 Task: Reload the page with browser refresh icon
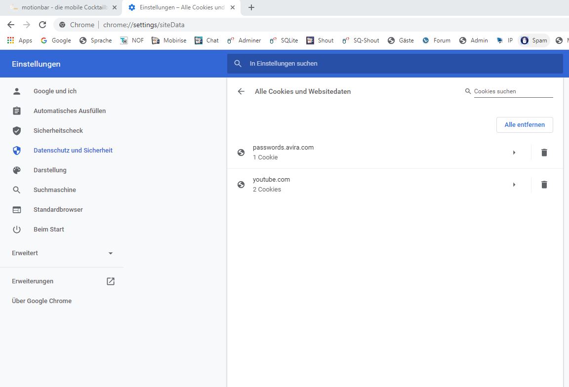pyautogui.click(x=42, y=25)
